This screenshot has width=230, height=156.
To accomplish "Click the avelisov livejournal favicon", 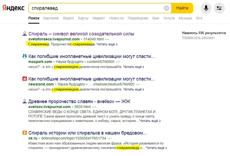I will pyautogui.click(x=24, y=101).
